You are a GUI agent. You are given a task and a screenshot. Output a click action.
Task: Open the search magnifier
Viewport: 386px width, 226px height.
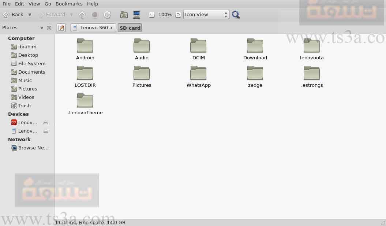tap(236, 15)
